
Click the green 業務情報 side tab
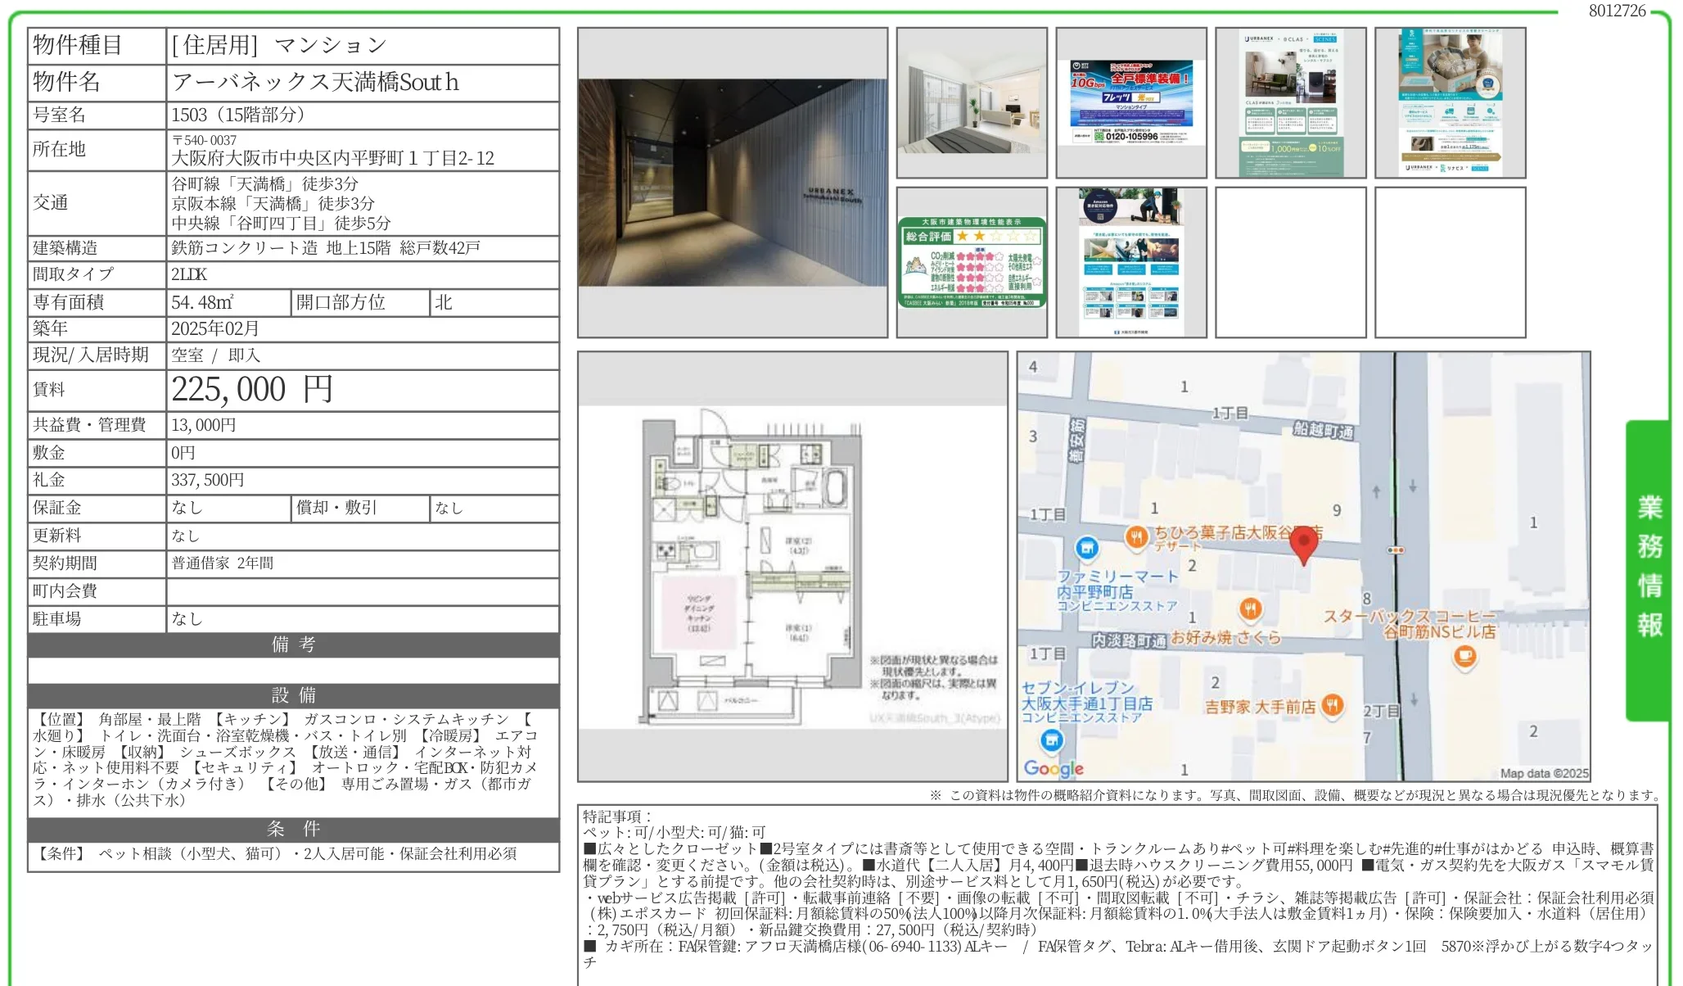click(1649, 571)
